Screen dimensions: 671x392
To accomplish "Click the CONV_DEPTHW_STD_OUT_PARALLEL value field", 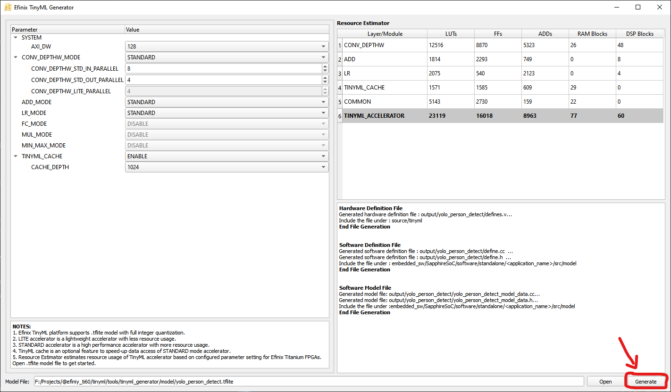I will coord(223,80).
